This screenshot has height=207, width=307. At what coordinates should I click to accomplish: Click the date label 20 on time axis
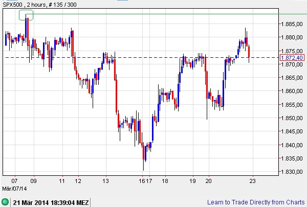click(x=209, y=181)
